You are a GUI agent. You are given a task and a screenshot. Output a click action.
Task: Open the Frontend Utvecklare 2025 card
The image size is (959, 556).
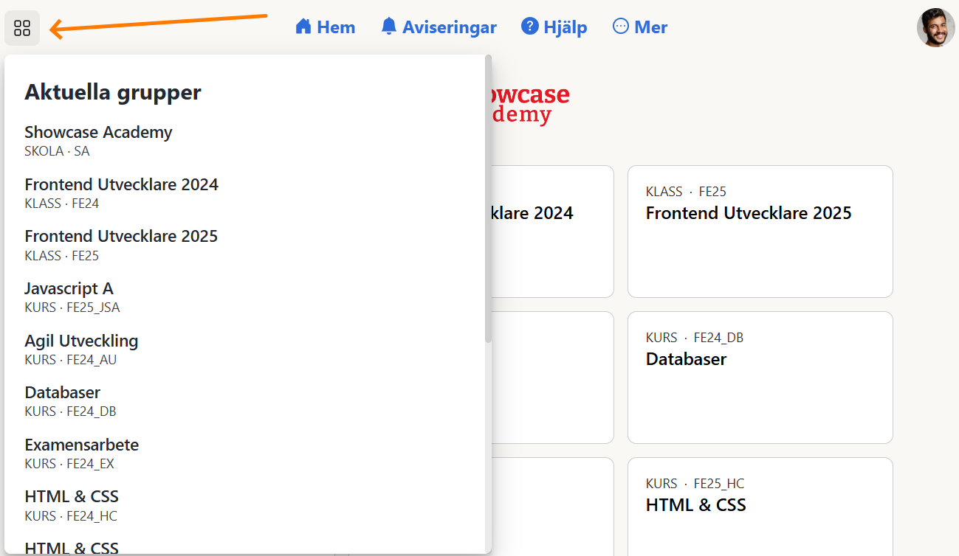tap(760, 231)
